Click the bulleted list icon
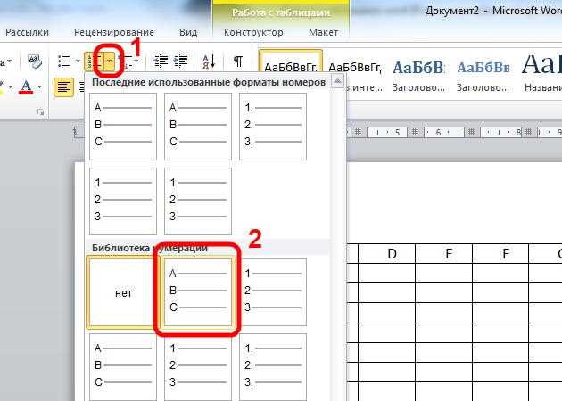Screen dimensions: 562x401 64,61
